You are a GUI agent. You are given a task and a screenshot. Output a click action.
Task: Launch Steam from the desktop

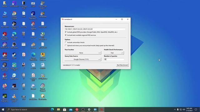14,56
